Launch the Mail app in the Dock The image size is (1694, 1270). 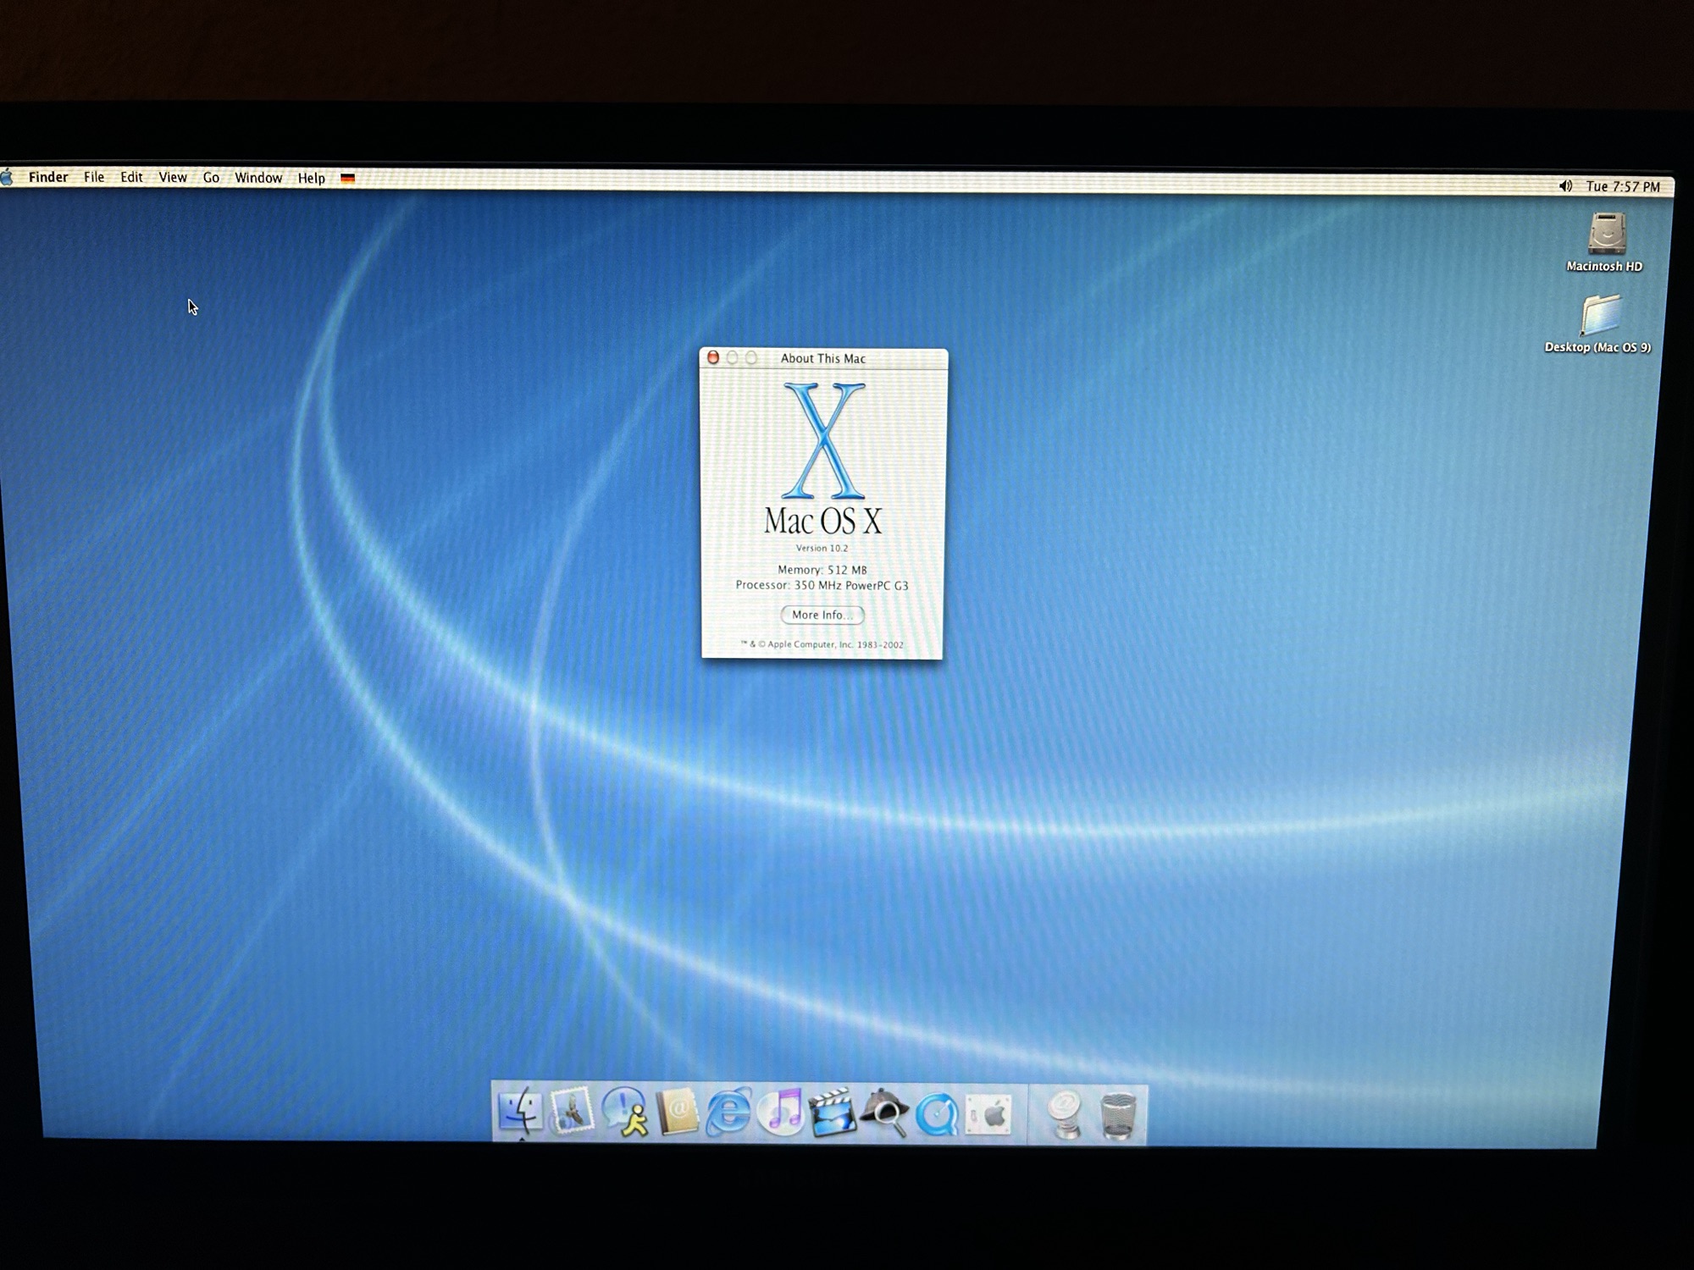tap(573, 1112)
